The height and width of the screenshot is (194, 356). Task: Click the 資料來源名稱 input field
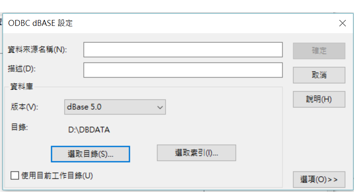(183, 50)
